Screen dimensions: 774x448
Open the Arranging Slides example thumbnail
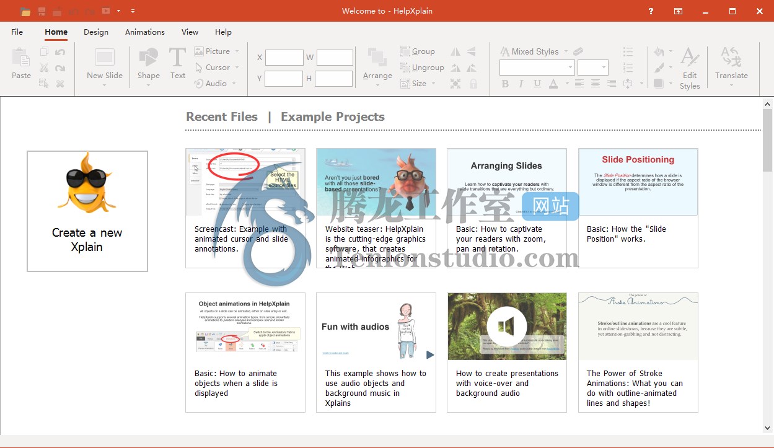(507, 182)
